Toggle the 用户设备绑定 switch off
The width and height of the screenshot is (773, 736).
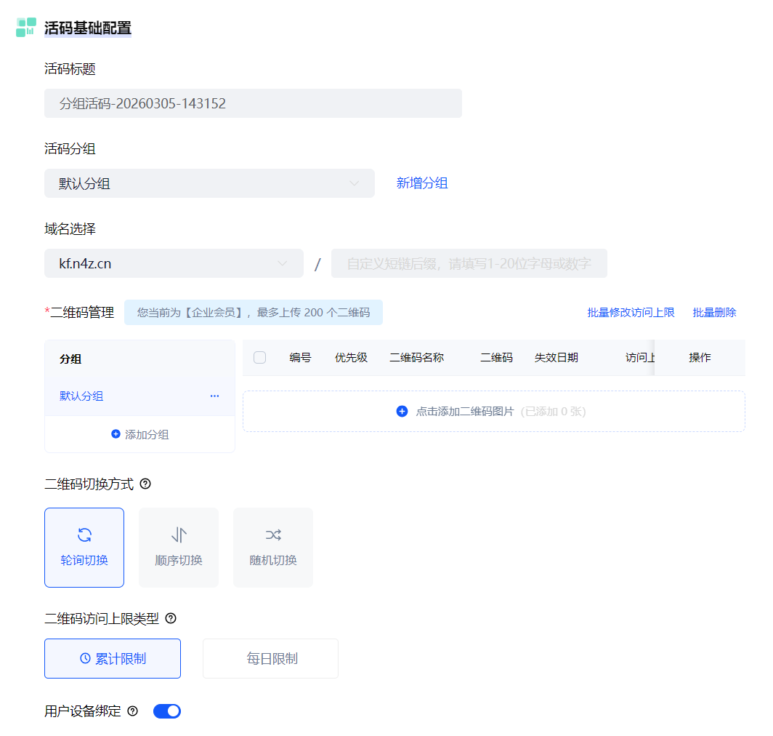pos(167,711)
